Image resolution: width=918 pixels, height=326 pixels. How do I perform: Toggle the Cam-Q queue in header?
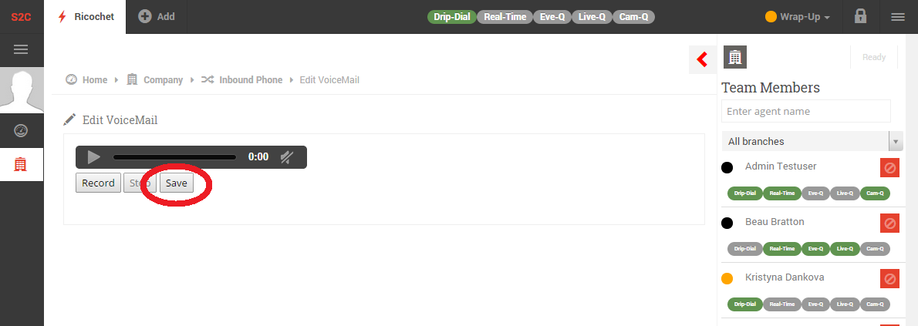click(633, 17)
